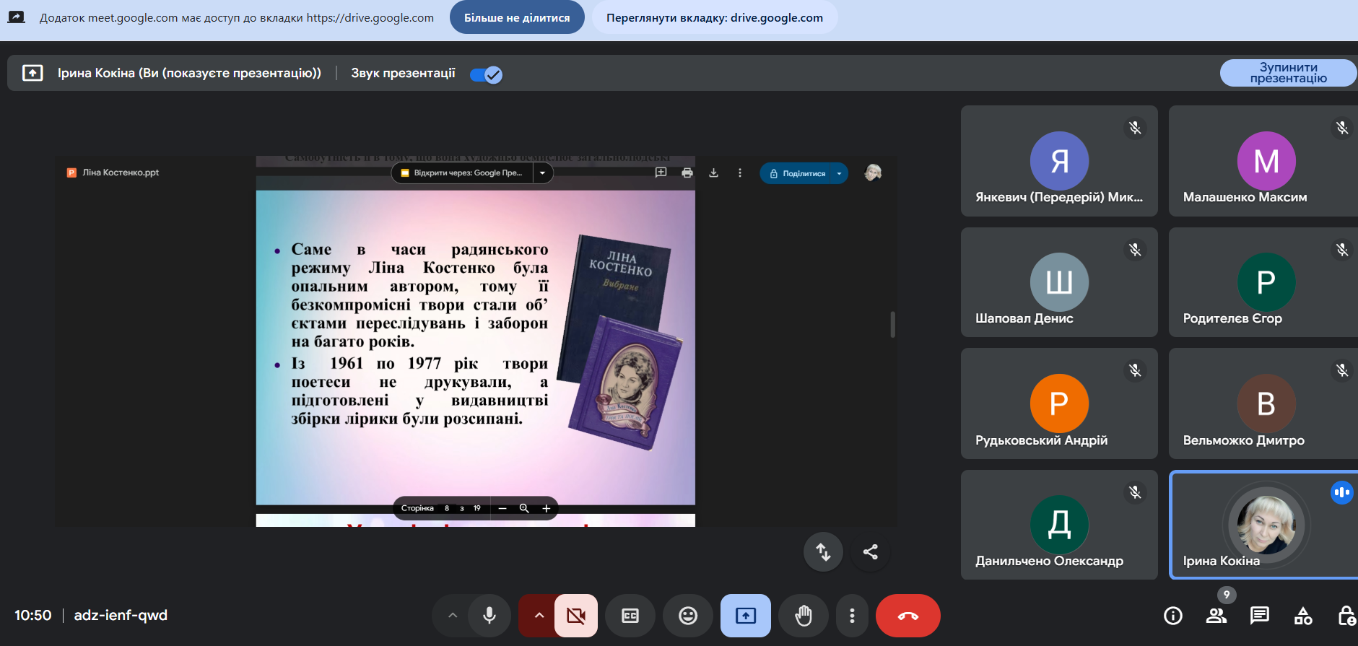1358x646 pixels.
Task: Open dropdown next to Відкрити через
Action: [543, 173]
